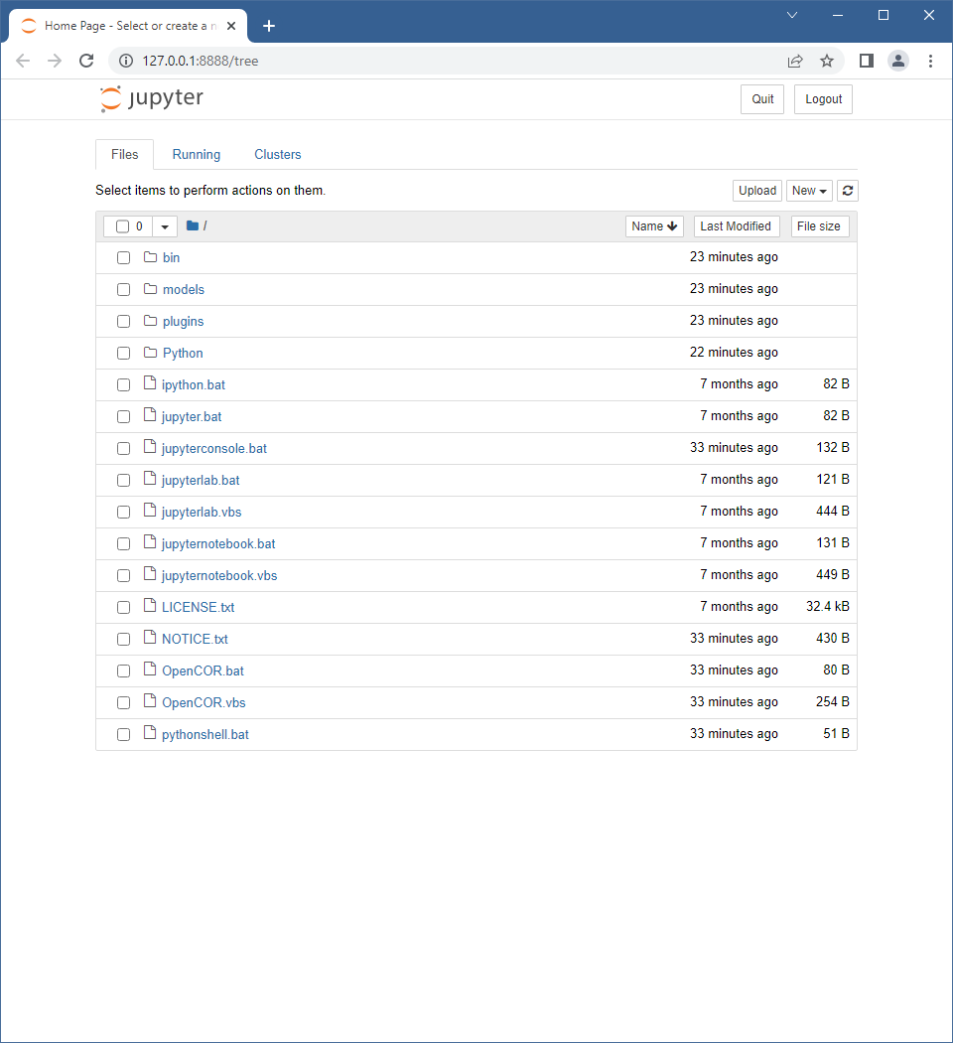Toggle the browser side panel icon
Screen dimensions: 953x1043
pyautogui.click(x=867, y=61)
